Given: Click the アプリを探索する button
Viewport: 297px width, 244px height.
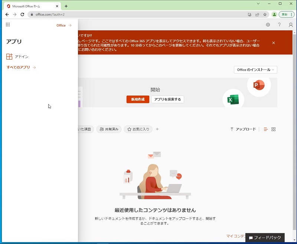Looking at the screenshot, I should point(167,99).
